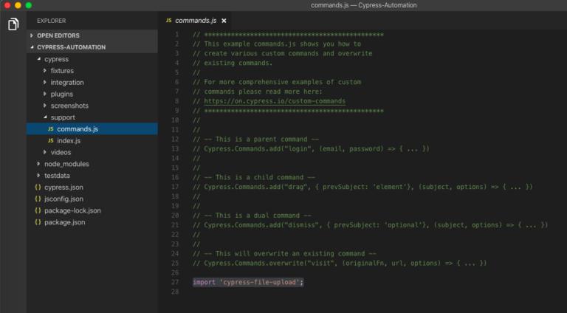Click the JS icon beside commands.js in tree

pyautogui.click(x=50, y=129)
